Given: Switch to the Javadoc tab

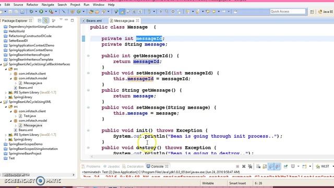Looking at the screenshot, I should 111,166.
